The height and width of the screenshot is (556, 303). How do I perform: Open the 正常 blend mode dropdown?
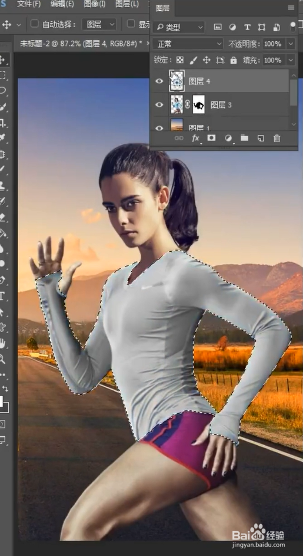(188, 44)
